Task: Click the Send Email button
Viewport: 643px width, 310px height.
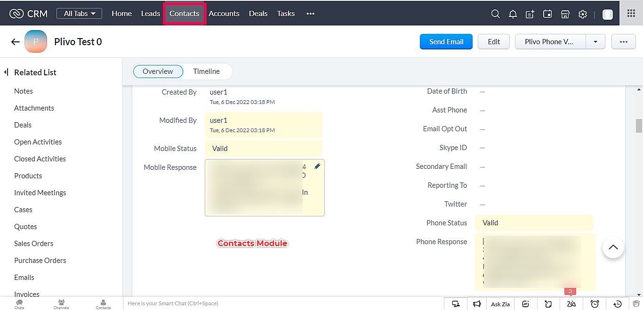Action: pos(446,42)
